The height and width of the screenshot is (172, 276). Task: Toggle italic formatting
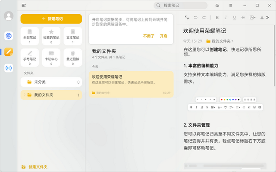pyautogui.click(x=226, y=17)
